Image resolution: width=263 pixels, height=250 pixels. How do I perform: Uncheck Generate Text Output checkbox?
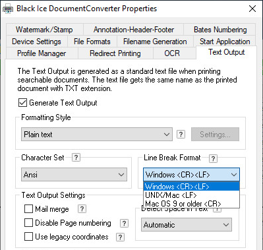click(22, 103)
